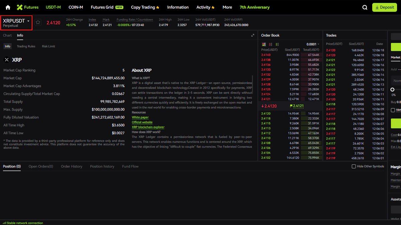Show buy orders only in order book
This screenshot has height=225, width=401.
277,44
